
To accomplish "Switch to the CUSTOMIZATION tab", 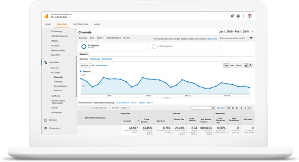I will (x=80, y=25).
